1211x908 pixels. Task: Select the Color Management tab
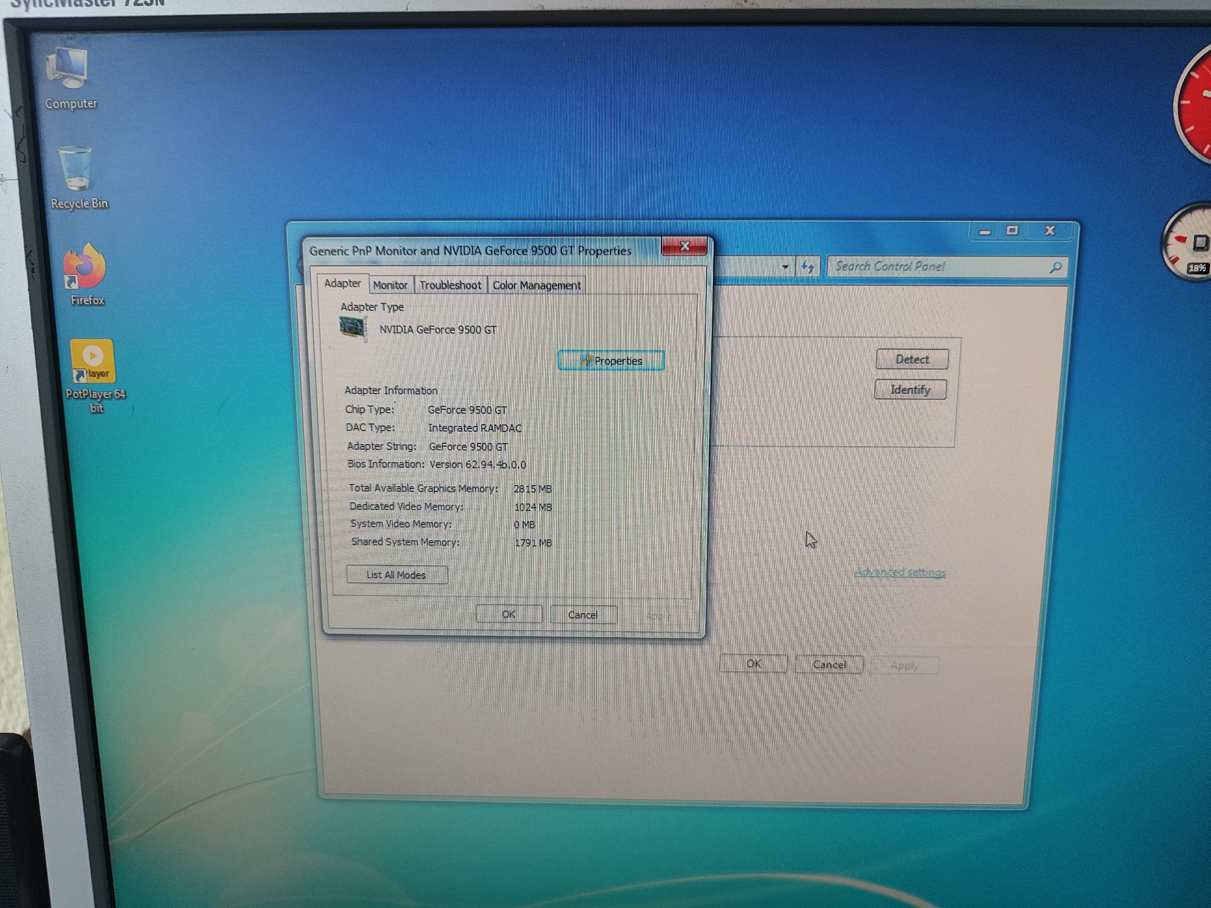[536, 285]
